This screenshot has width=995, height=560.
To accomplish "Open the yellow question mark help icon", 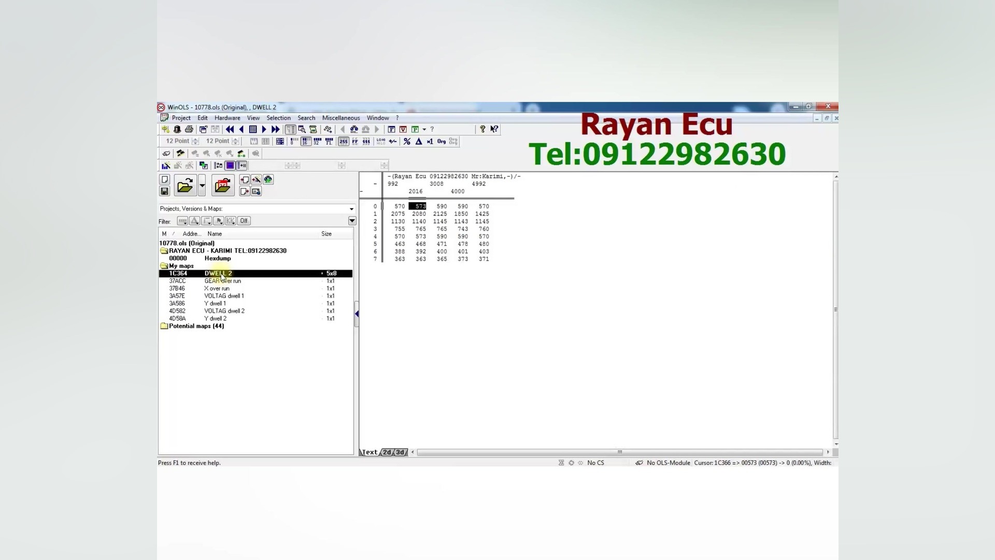I will click(482, 129).
